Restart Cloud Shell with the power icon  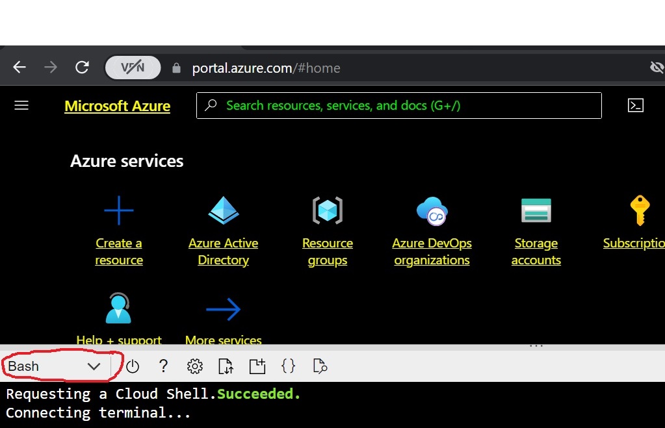[x=133, y=366]
